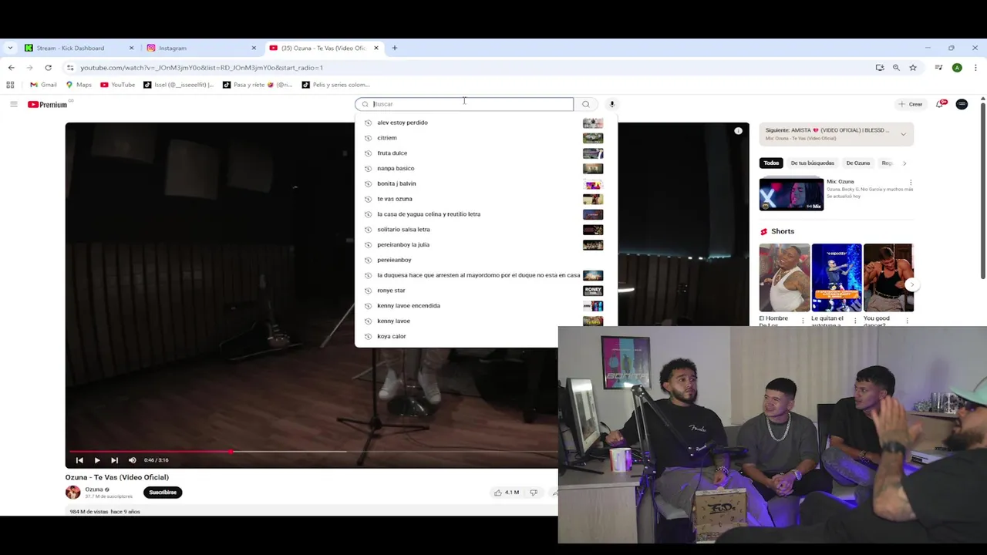Click the Crear button
987x555 pixels.
pyautogui.click(x=911, y=104)
